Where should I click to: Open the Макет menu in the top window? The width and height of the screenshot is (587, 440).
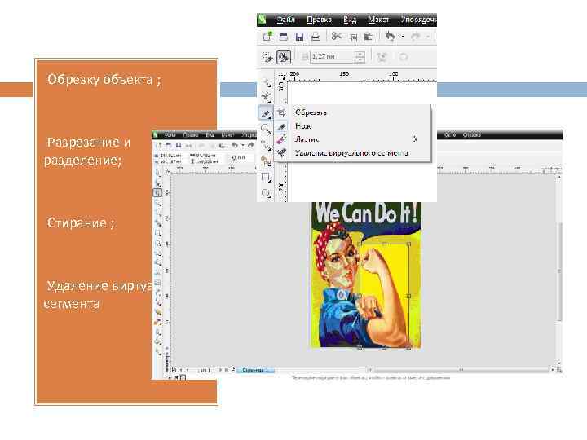tap(378, 20)
